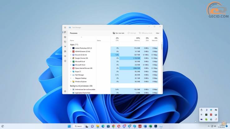Screen dimensions: 230x129
Task: Switch to Skype on the taskbar
Action: 135,126
